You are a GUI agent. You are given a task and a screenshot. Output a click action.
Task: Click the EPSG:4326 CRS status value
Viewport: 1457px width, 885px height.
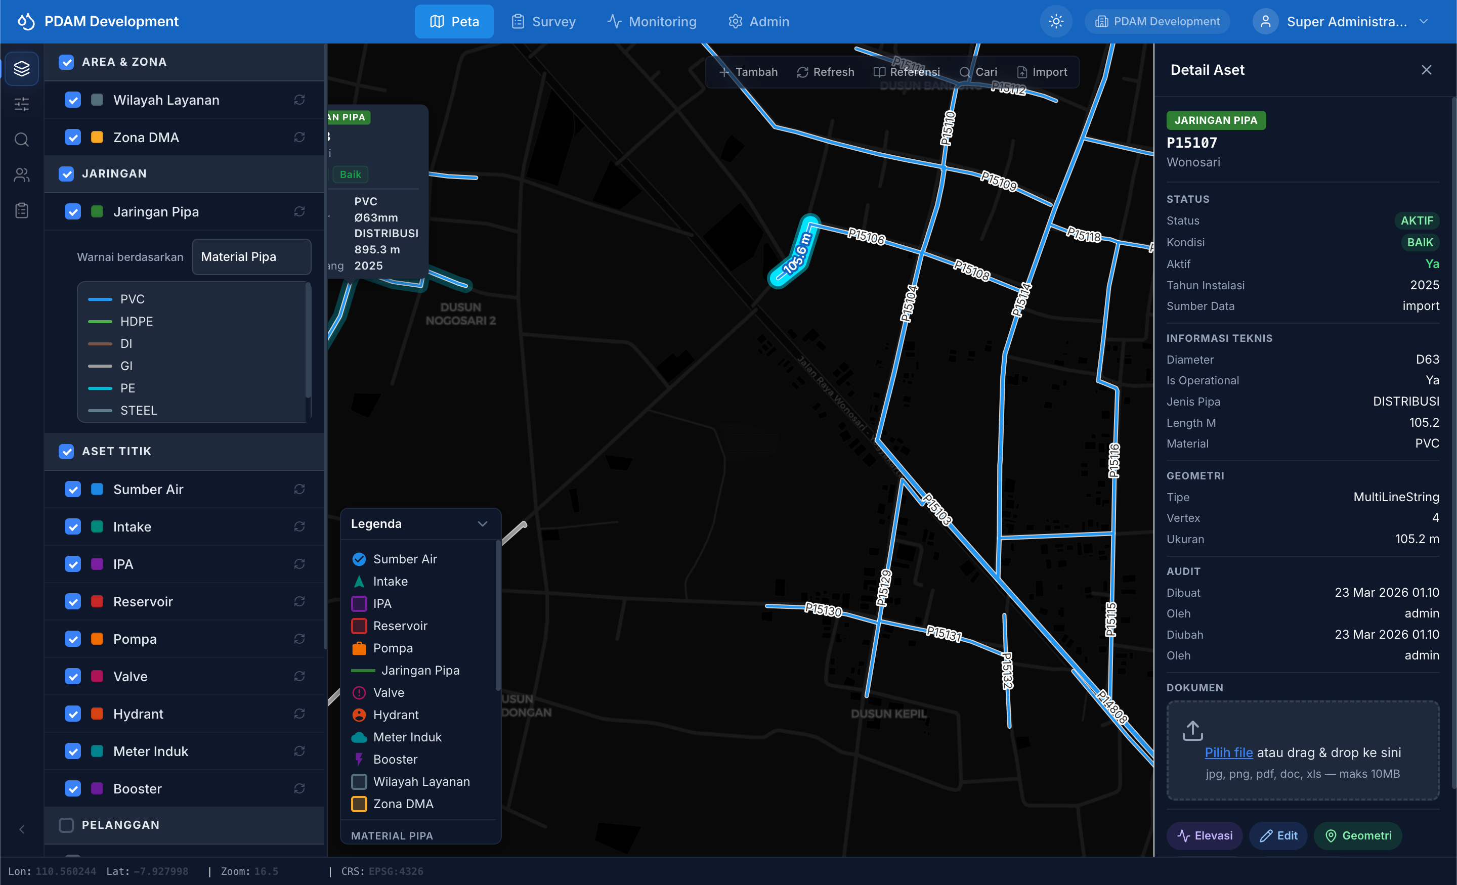[x=396, y=871]
